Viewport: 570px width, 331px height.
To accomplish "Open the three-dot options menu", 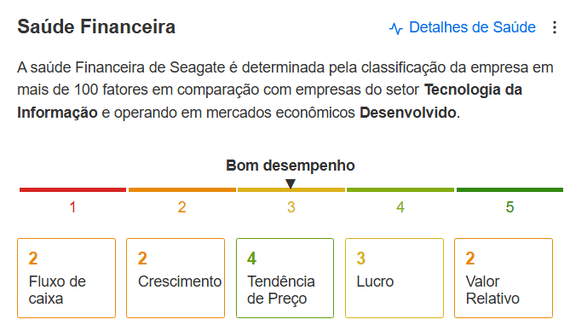I will pos(555,27).
